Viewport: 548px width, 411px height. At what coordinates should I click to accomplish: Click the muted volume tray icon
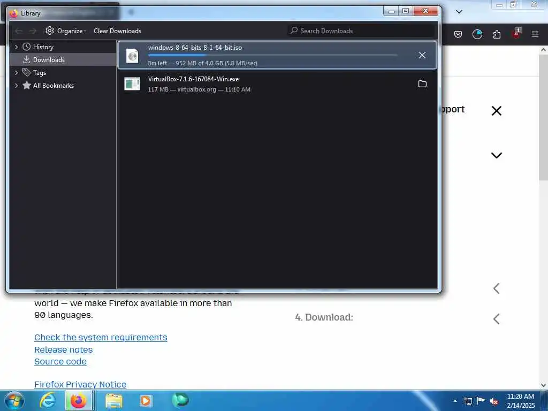(494, 401)
